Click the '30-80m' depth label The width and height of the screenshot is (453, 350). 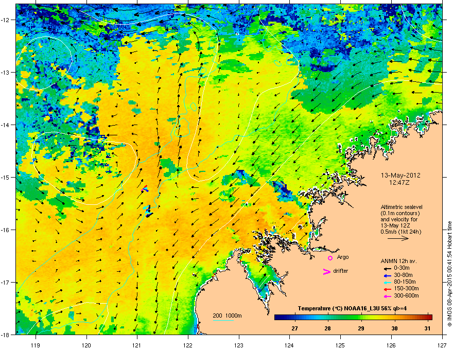(403, 275)
